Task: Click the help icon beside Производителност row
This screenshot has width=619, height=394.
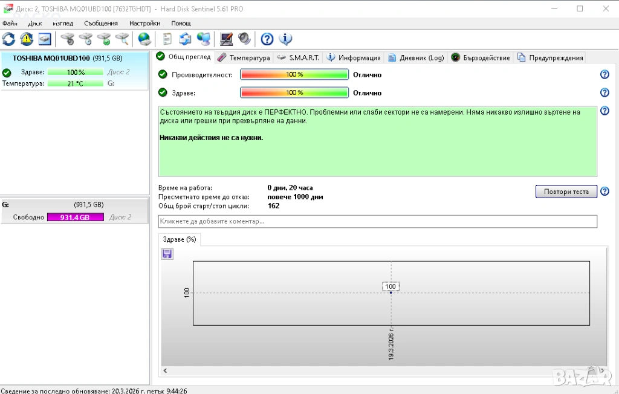Action: click(604, 74)
